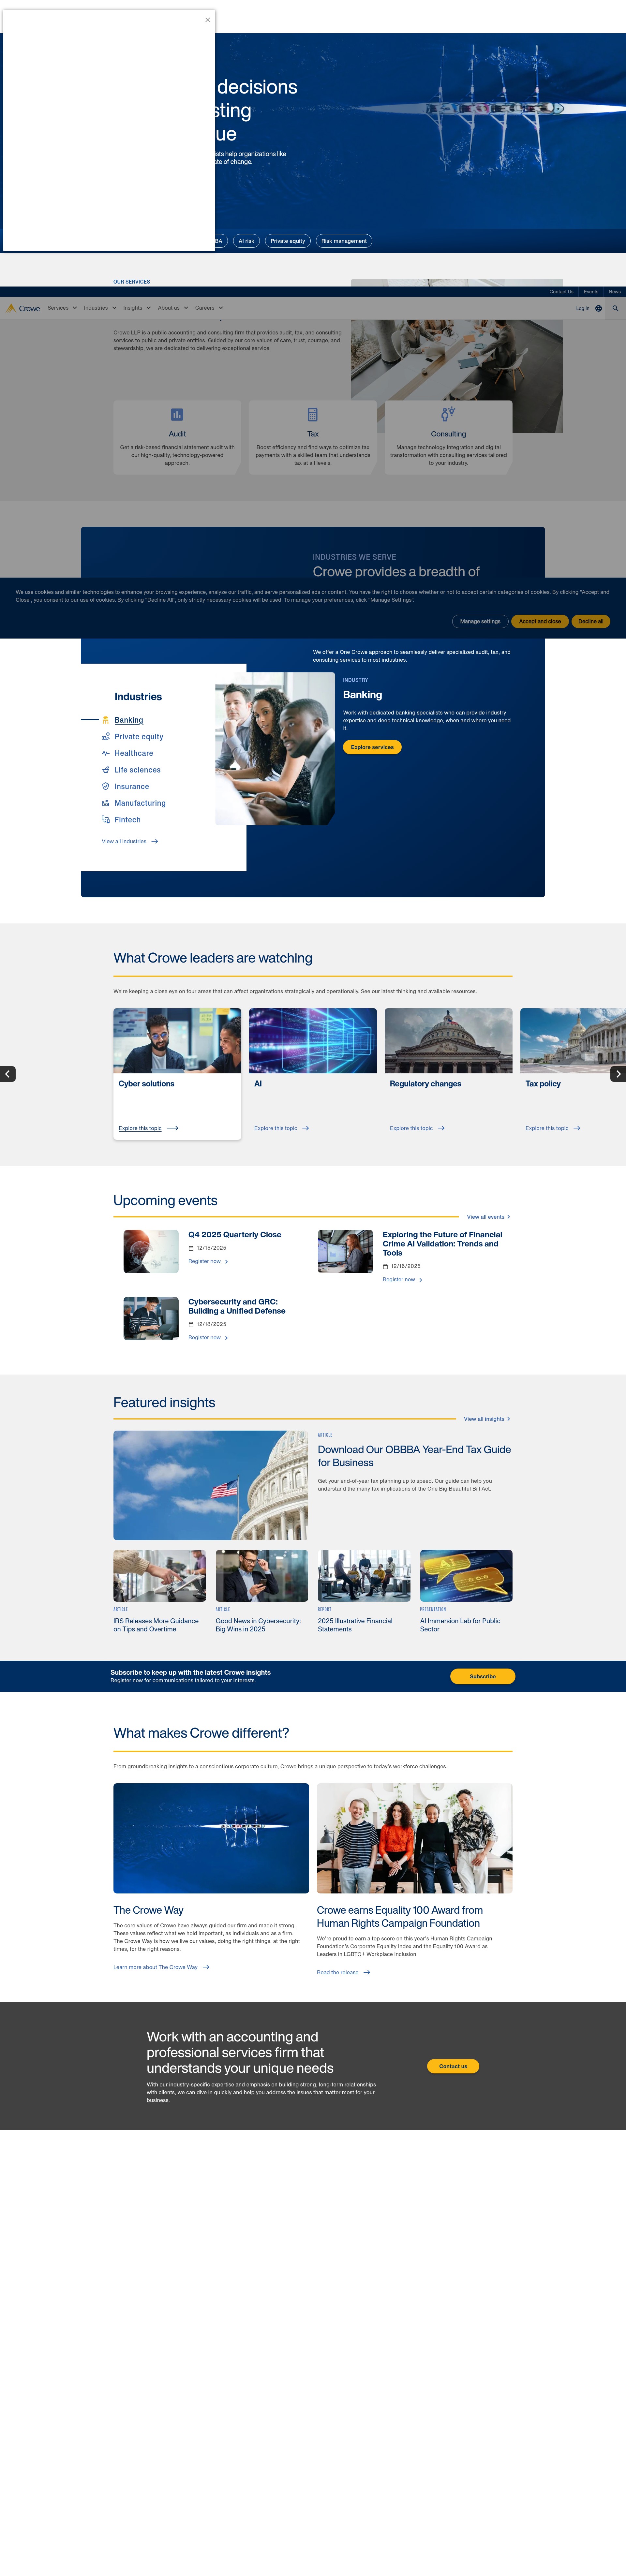Select Manufacturing industry tab
This screenshot has height=2576, width=626.
pyautogui.click(x=140, y=803)
